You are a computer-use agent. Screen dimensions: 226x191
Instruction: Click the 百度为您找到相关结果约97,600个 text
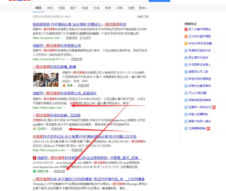pos(52,17)
